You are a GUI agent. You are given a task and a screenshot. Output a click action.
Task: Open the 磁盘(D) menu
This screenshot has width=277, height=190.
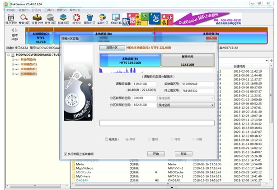(23, 10)
